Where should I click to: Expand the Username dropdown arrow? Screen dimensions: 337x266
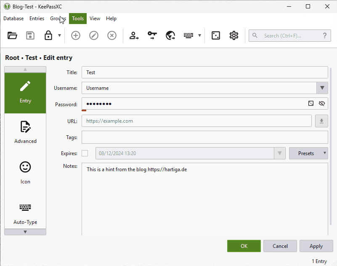(x=322, y=88)
